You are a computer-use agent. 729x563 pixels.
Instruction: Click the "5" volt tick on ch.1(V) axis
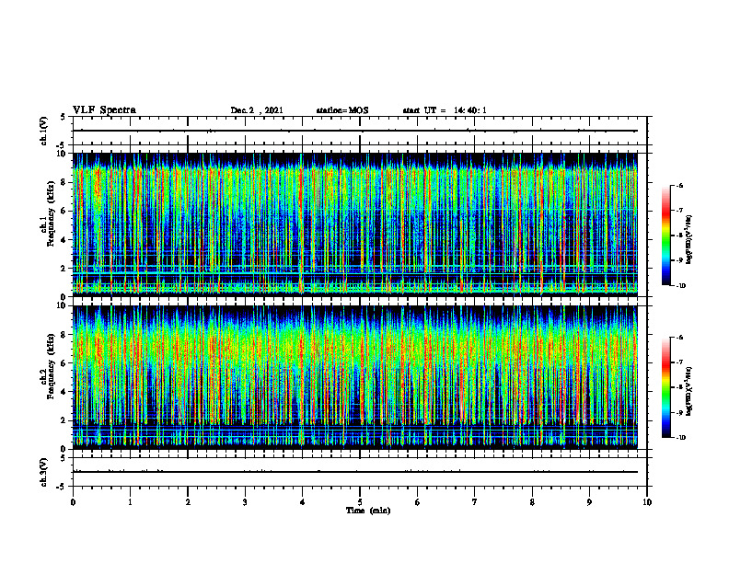pos(64,118)
